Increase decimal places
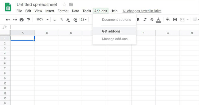Screen dimensions: 199x105 [x=75, y=20]
